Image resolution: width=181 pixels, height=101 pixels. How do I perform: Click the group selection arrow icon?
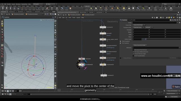(180, 23)
